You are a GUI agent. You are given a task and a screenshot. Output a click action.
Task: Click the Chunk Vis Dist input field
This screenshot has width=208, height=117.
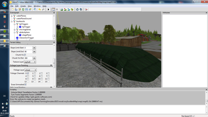coord(28,58)
